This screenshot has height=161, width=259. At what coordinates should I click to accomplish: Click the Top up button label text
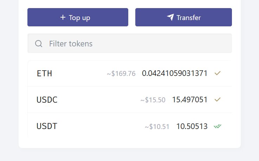[x=79, y=18]
